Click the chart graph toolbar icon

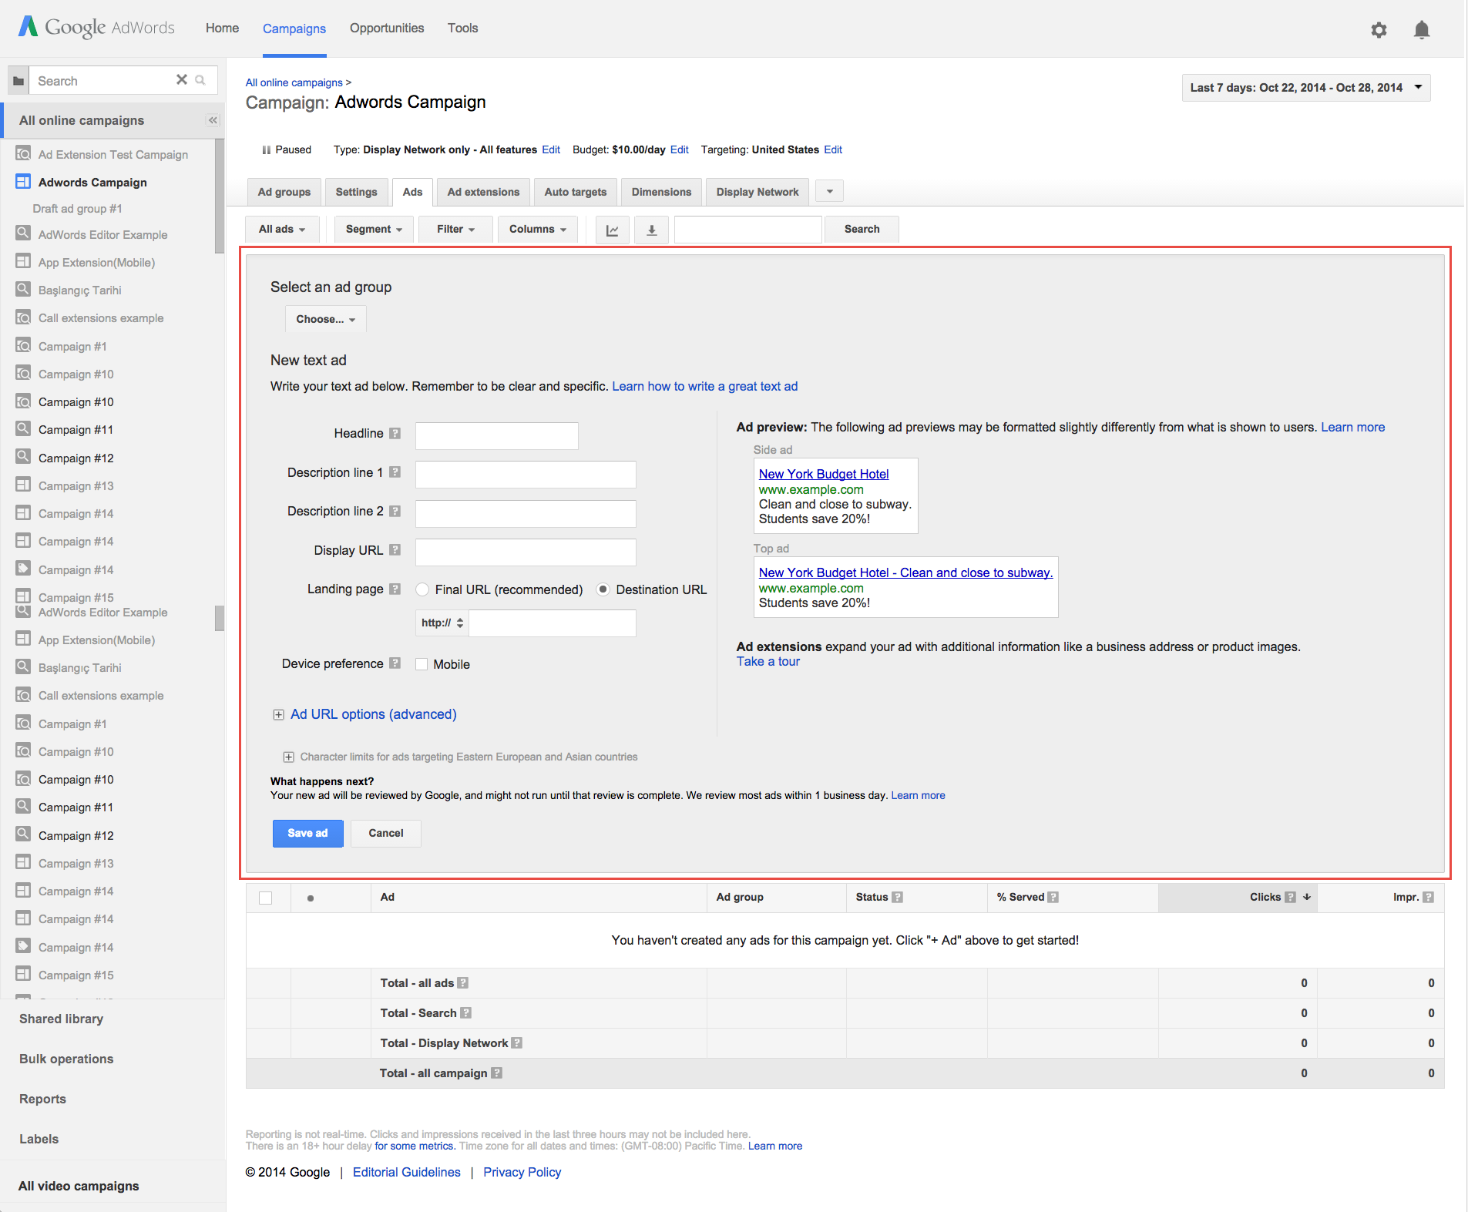coord(613,230)
